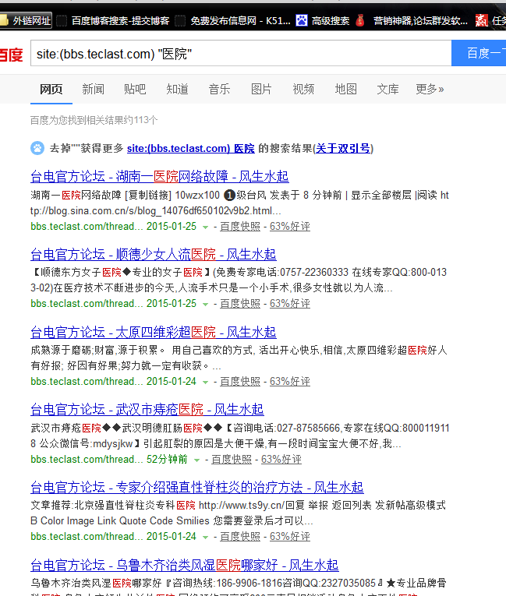Open result 湖南一医院网络故障
The image size is (506, 596).
tap(159, 176)
